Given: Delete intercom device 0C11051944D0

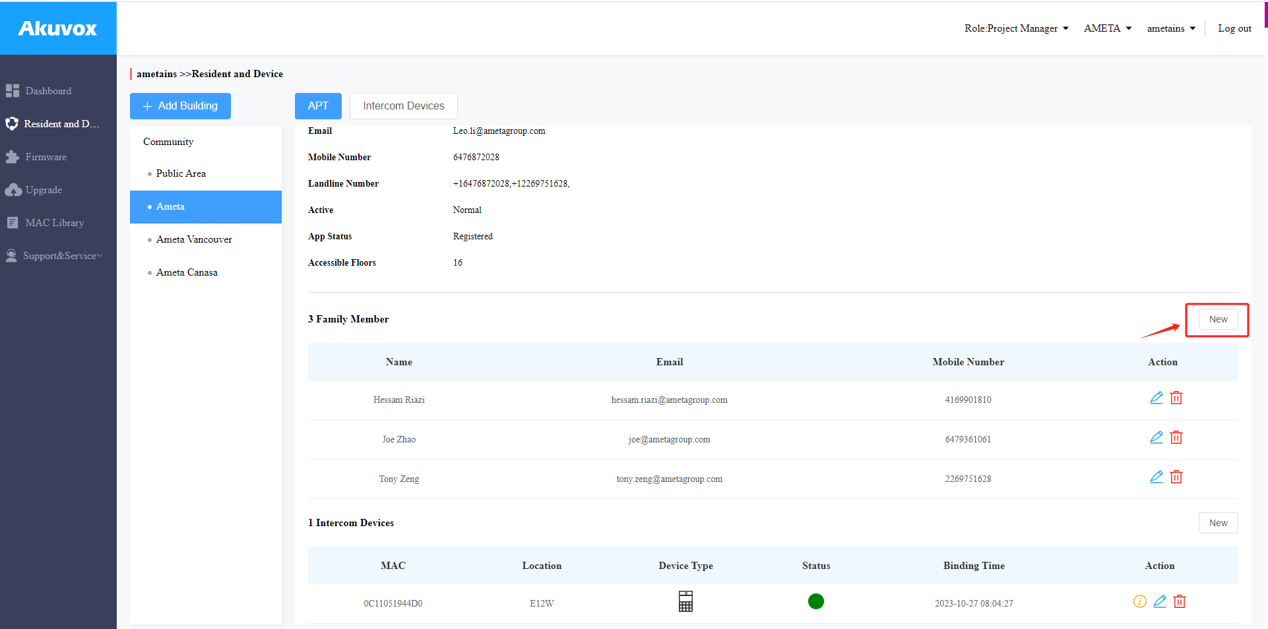Looking at the screenshot, I should click(1180, 601).
